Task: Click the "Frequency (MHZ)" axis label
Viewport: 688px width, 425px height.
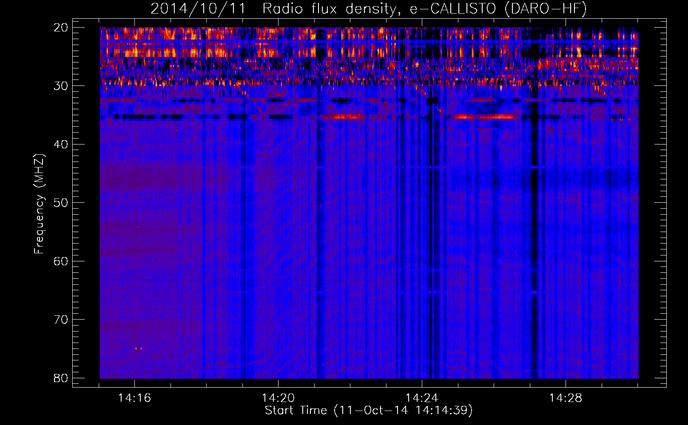Action: (39, 204)
